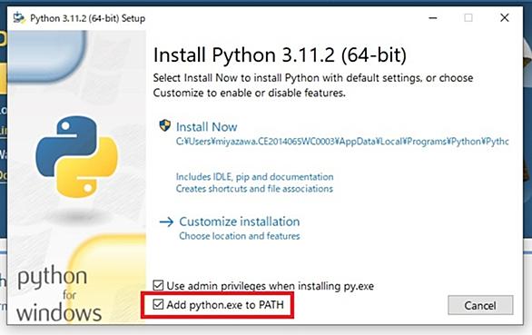Click the Cancel button
This screenshot has width=532, height=335.
click(480, 305)
